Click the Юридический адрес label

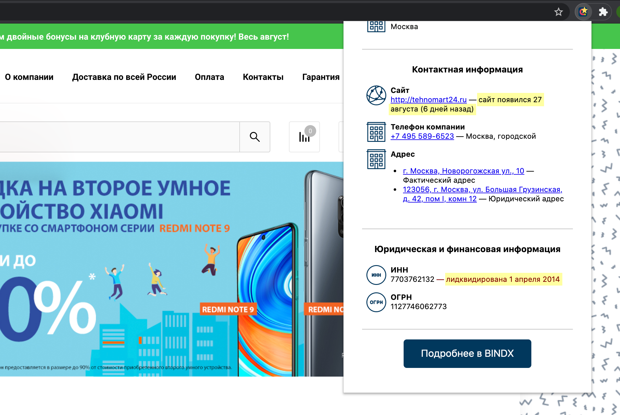pos(526,199)
